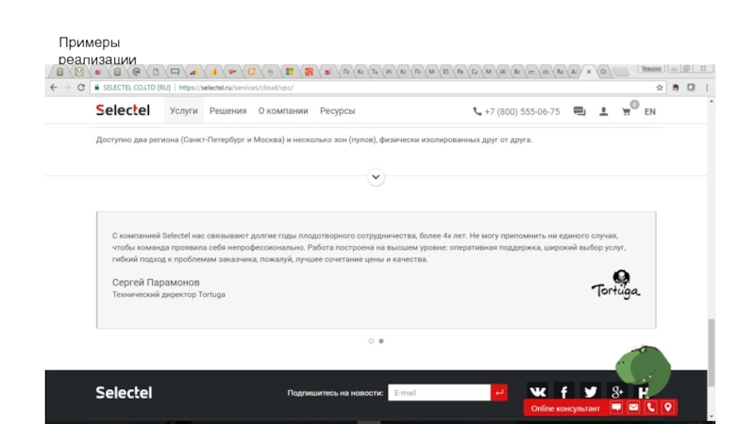Close the active browser tab
Image resolution: width=755 pixels, height=424 pixels.
click(x=588, y=72)
